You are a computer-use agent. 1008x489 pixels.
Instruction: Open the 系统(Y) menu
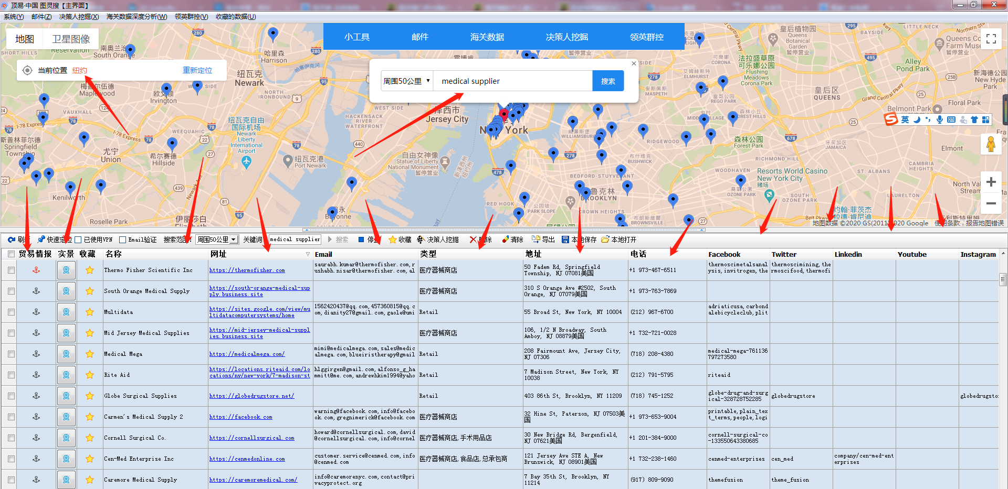[14, 17]
